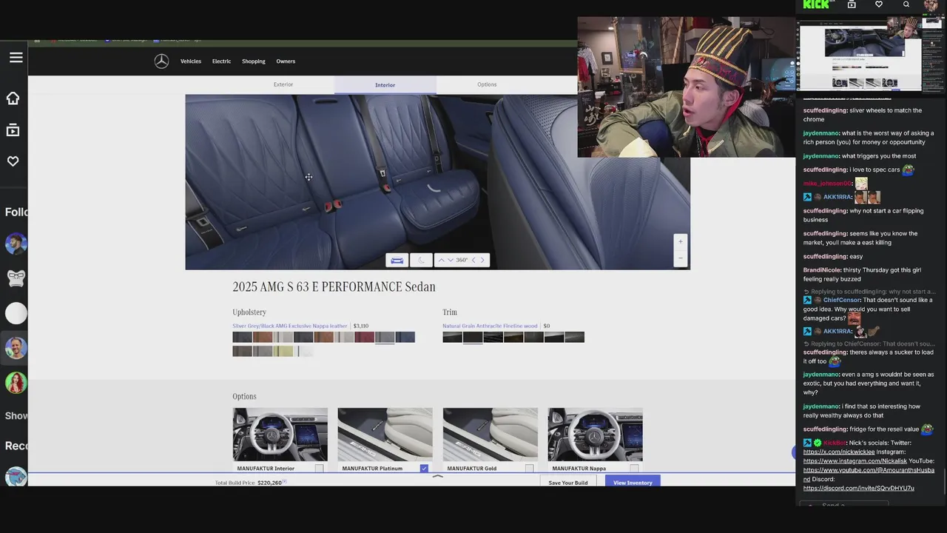Open the plain white circle channel avatar
This screenshot has width=947, height=533.
point(16,313)
